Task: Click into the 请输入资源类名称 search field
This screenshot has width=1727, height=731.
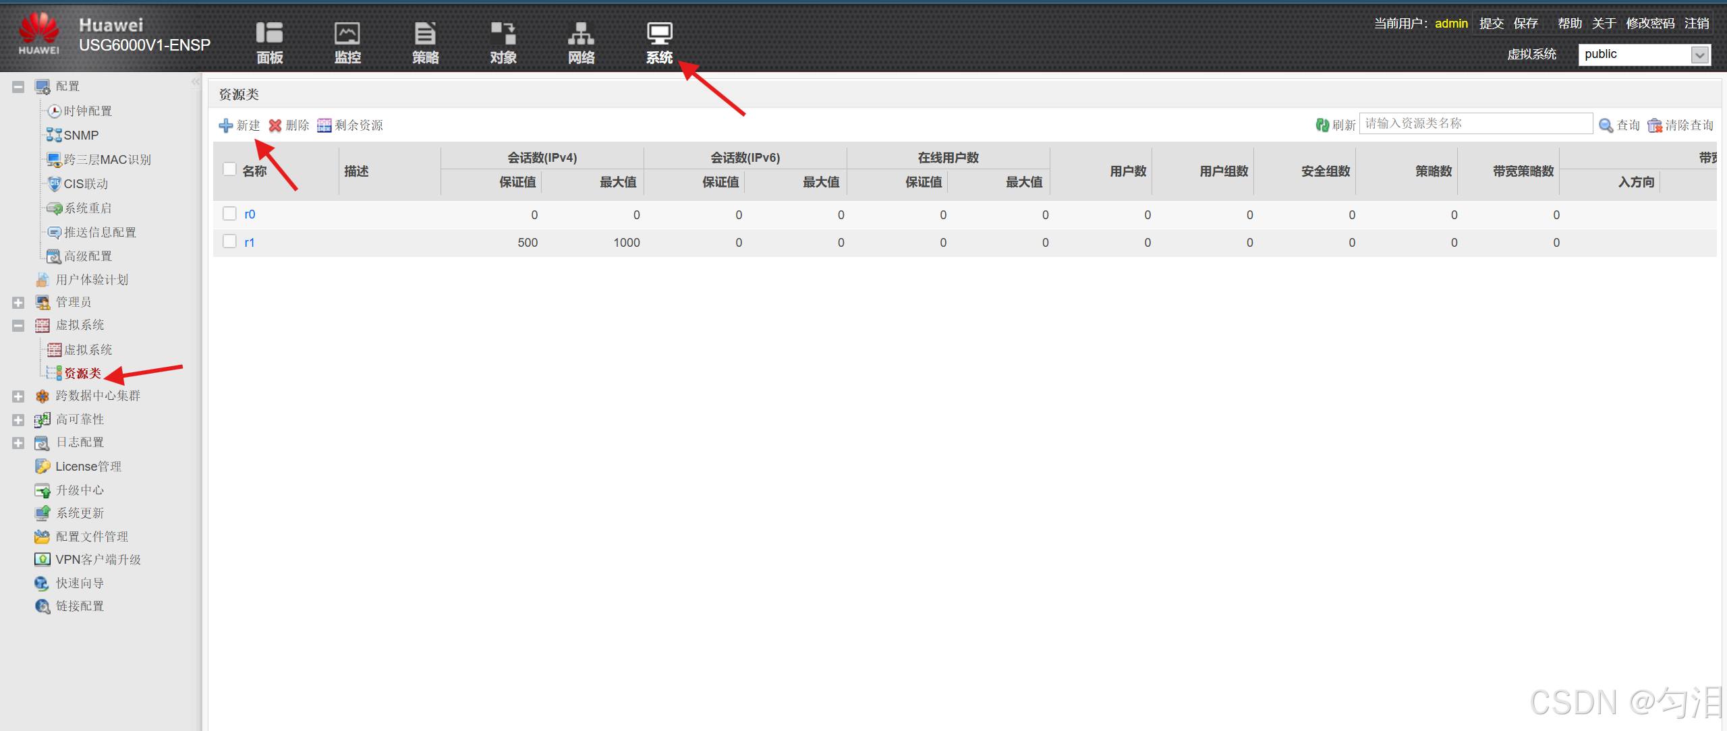Action: pos(1475,123)
